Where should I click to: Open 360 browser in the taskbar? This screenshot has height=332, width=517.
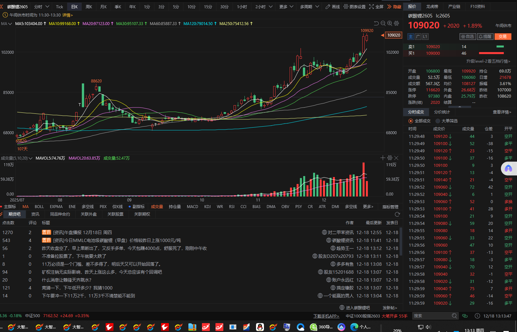(322, 327)
